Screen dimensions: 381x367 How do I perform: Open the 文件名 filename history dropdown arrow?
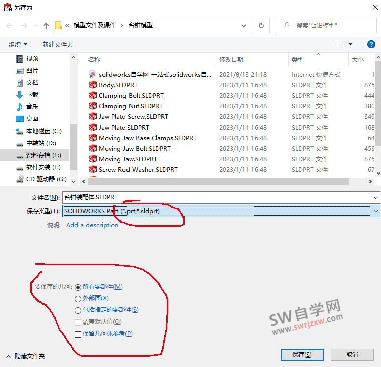[x=375, y=197]
